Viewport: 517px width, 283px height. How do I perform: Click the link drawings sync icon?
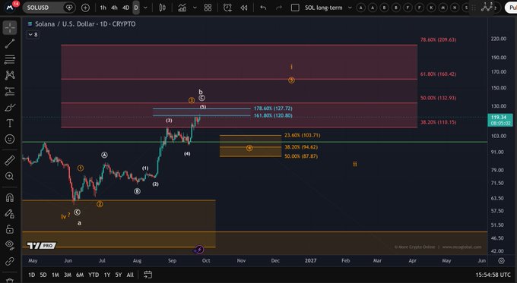10,262
